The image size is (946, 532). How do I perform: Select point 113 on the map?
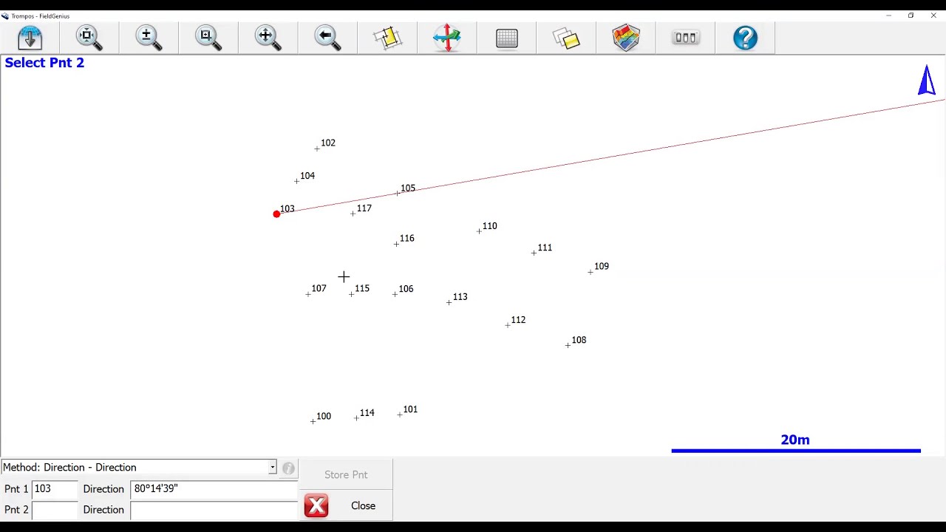[449, 302]
